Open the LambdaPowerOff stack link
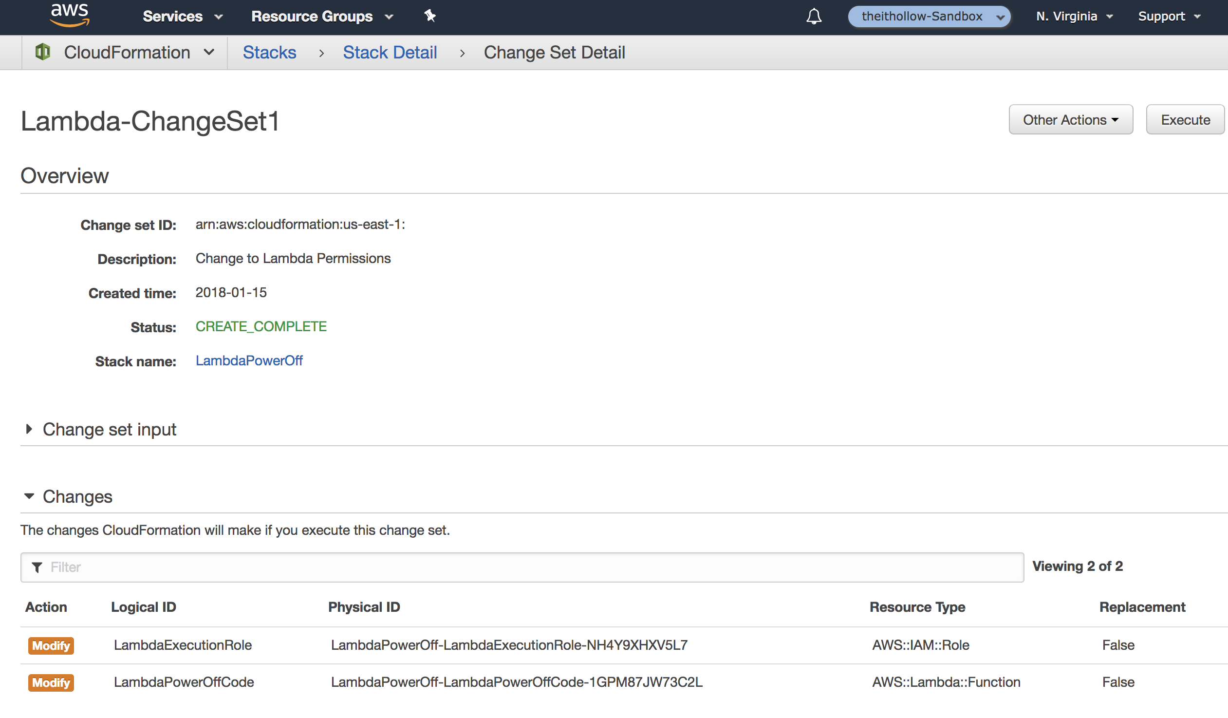 (249, 361)
